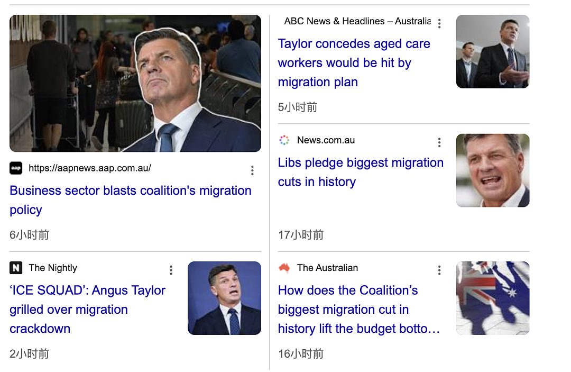This screenshot has height=372, width=571.
Task: Open more options for The Nightly article
Action: pyautogui.click(x=171, y=270)
